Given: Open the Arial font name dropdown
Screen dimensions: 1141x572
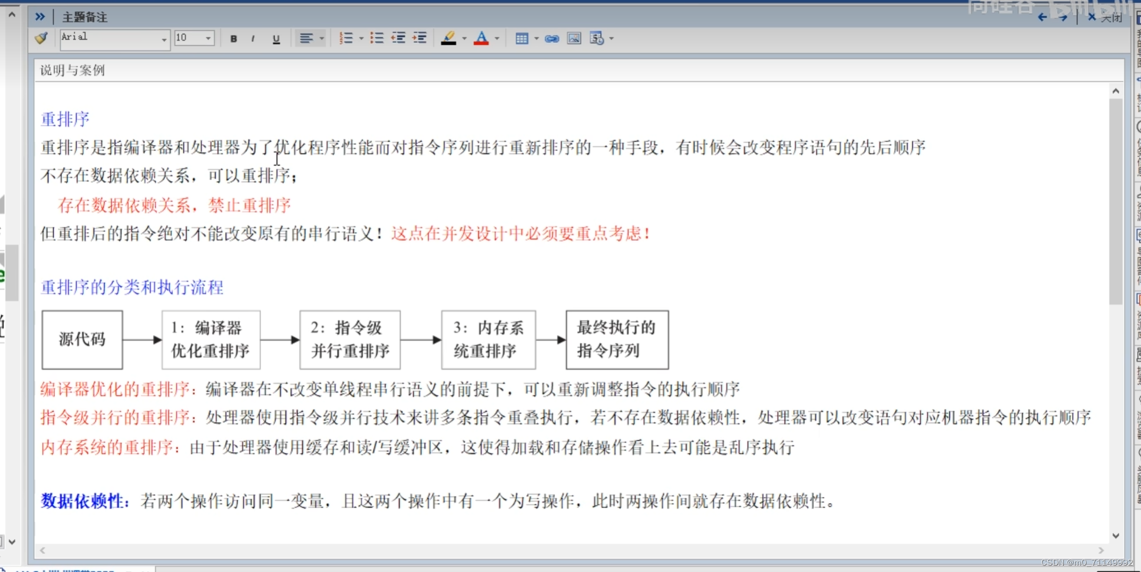Looking at the screenshot, I should (164, 39).
